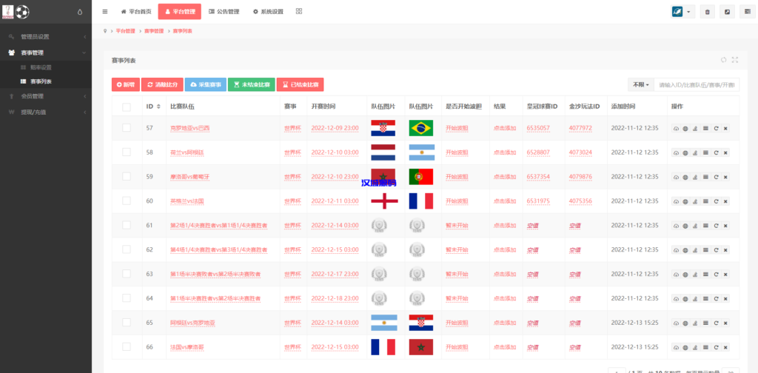The width and height of the screenshot is (758, 373).
Task: Click the search input field for matches
Action: coord(697,84)
